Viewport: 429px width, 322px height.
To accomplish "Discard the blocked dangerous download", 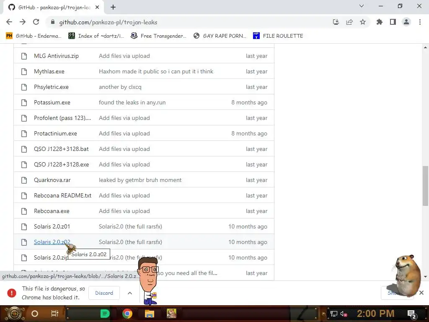I will (x=104, y=293).
